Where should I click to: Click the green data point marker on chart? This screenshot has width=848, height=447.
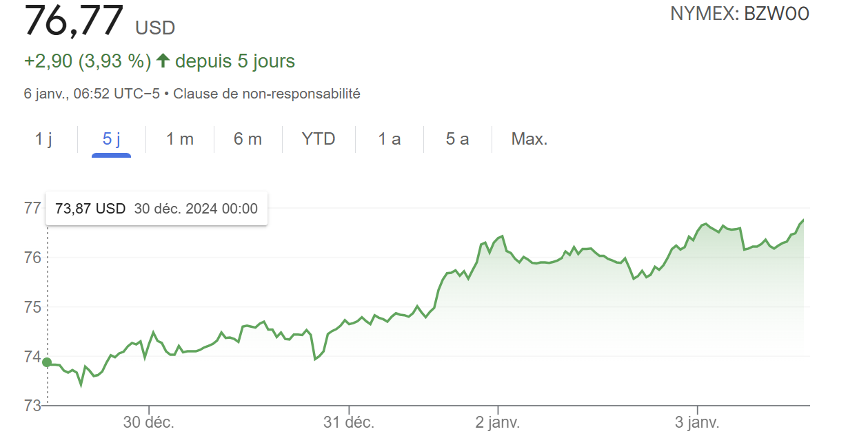47,362
